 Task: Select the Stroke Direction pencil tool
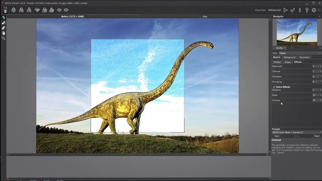(4, 23)
